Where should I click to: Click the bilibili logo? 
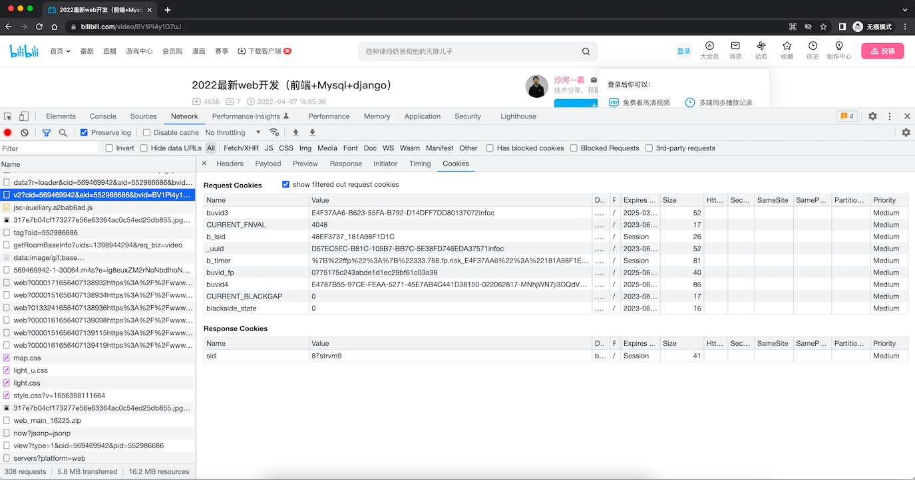[25, 51]
